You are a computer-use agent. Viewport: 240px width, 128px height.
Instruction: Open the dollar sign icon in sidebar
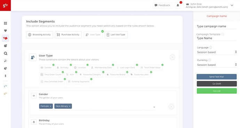6,76
